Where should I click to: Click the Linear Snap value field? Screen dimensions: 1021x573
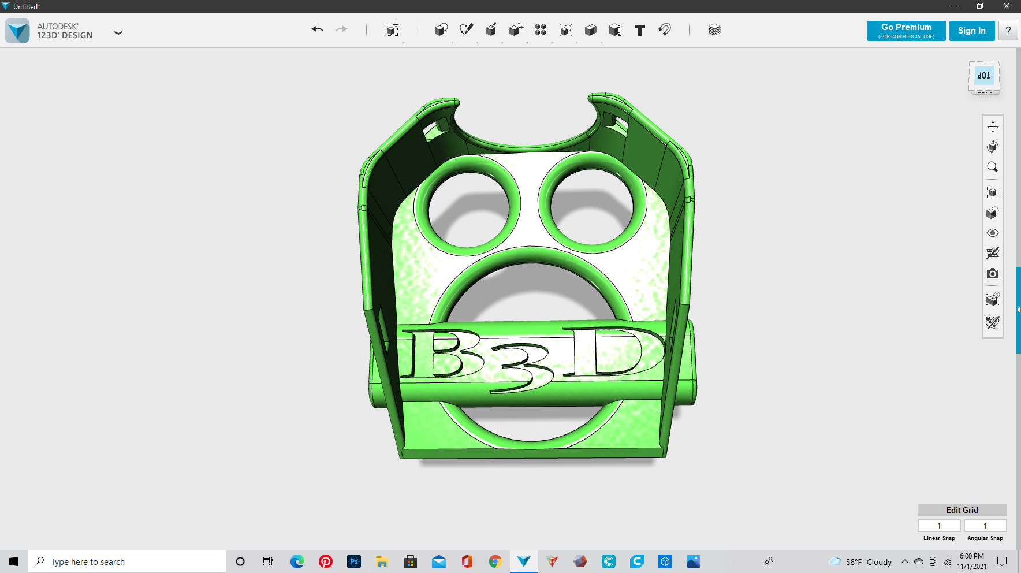939,525
